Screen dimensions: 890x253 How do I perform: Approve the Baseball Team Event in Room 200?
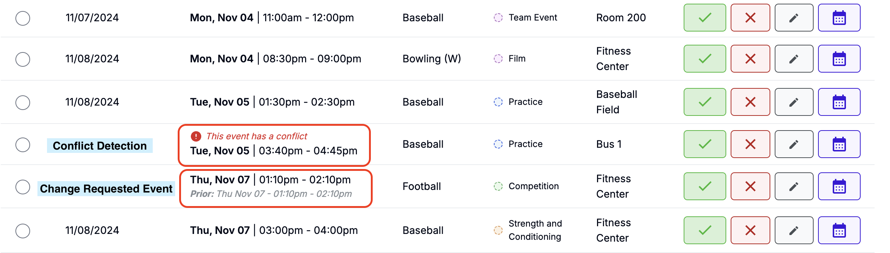pyautogui.click(x=705, y=18)
